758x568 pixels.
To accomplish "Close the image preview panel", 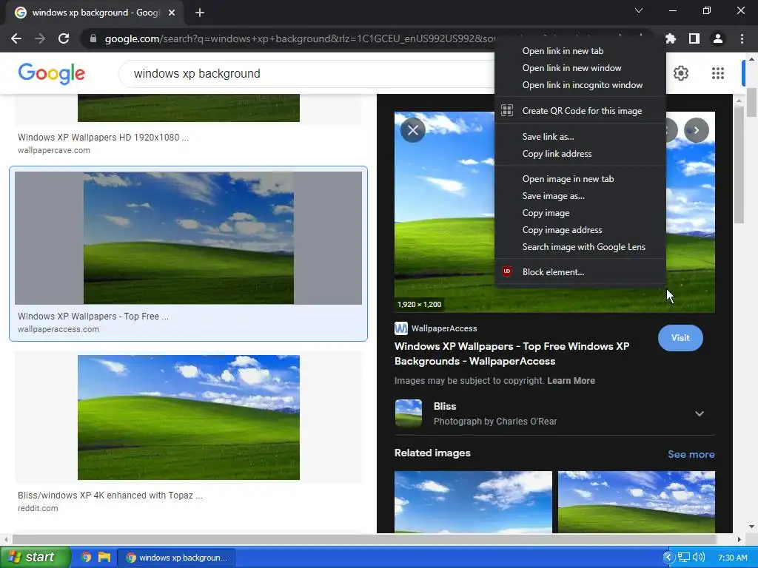I will (413, 130).
